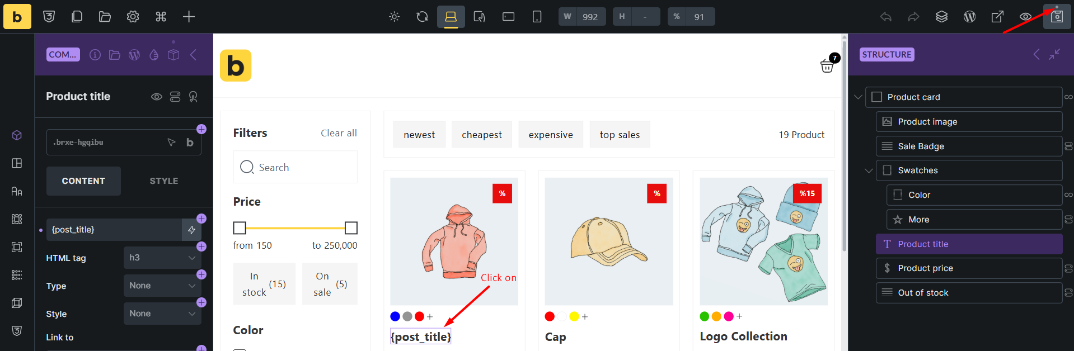1074x351 pixels.
Task: Toggle the On sale filter option
Action: click(330, 284)
